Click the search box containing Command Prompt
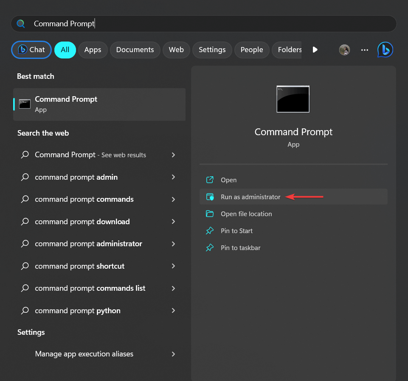Image resolution: width=408 pixels, height=381 pixels. click(x=204, y=24)
